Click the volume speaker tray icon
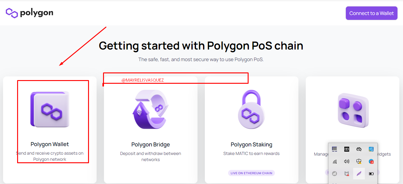 click(347, 161)
